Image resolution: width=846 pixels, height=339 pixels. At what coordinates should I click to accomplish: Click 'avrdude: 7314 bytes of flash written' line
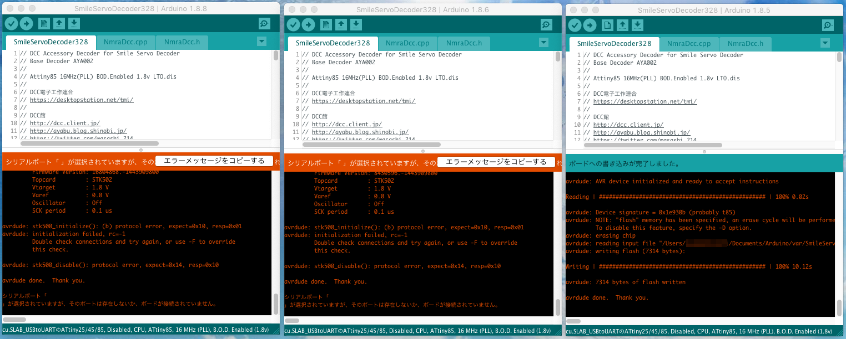626,282
